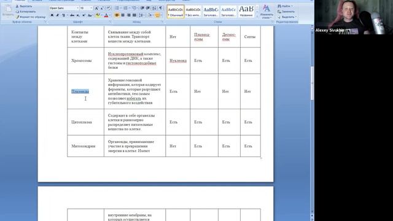The width and height of the screenshot is (393, 221).
Task: Open the Буфер обмена dialog launcher
Action: (x=45, y=22)
